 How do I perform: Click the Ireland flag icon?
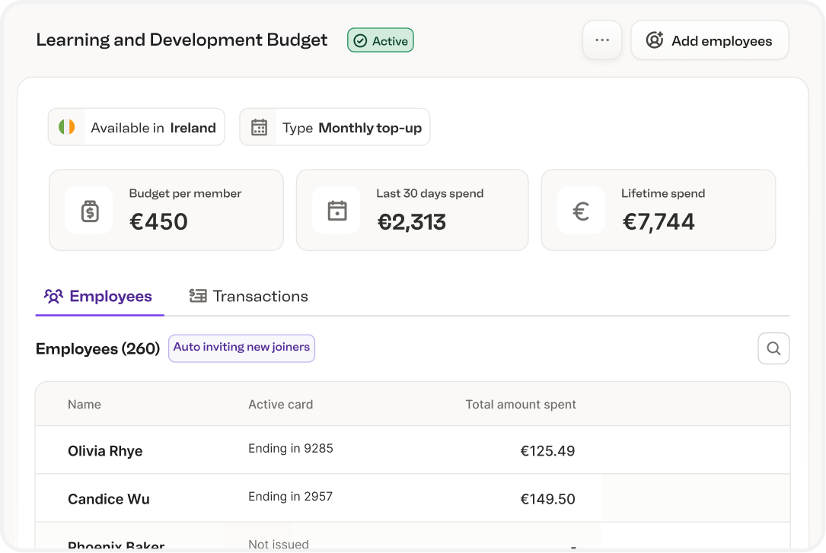(x=67, y=128)
